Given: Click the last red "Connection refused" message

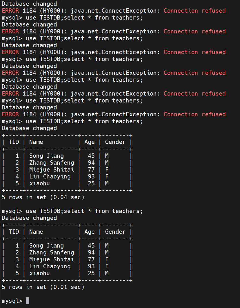Looking at the screenshot, I should pyautogui.click(x=195, y=114).
